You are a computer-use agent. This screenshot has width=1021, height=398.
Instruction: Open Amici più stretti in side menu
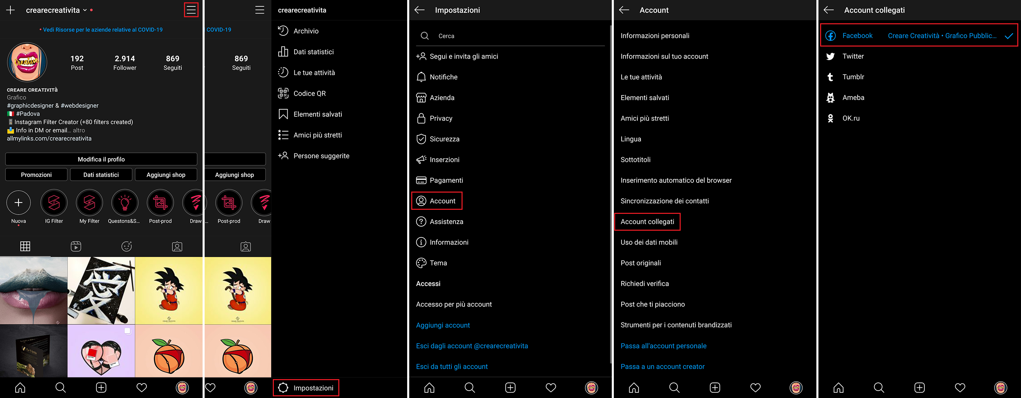[x=310, y=135]
